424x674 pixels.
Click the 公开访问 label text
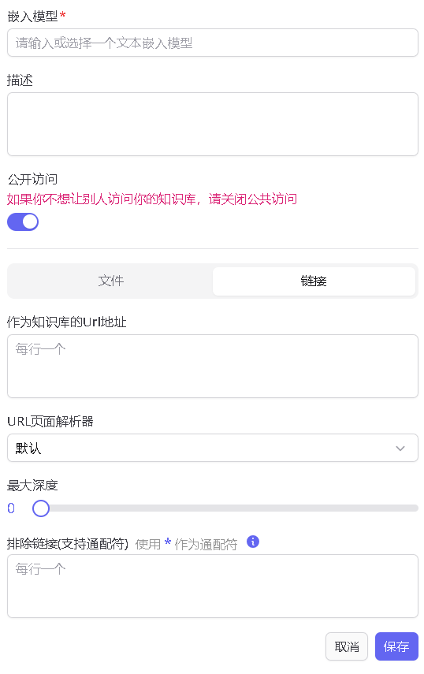click(32, 179)
